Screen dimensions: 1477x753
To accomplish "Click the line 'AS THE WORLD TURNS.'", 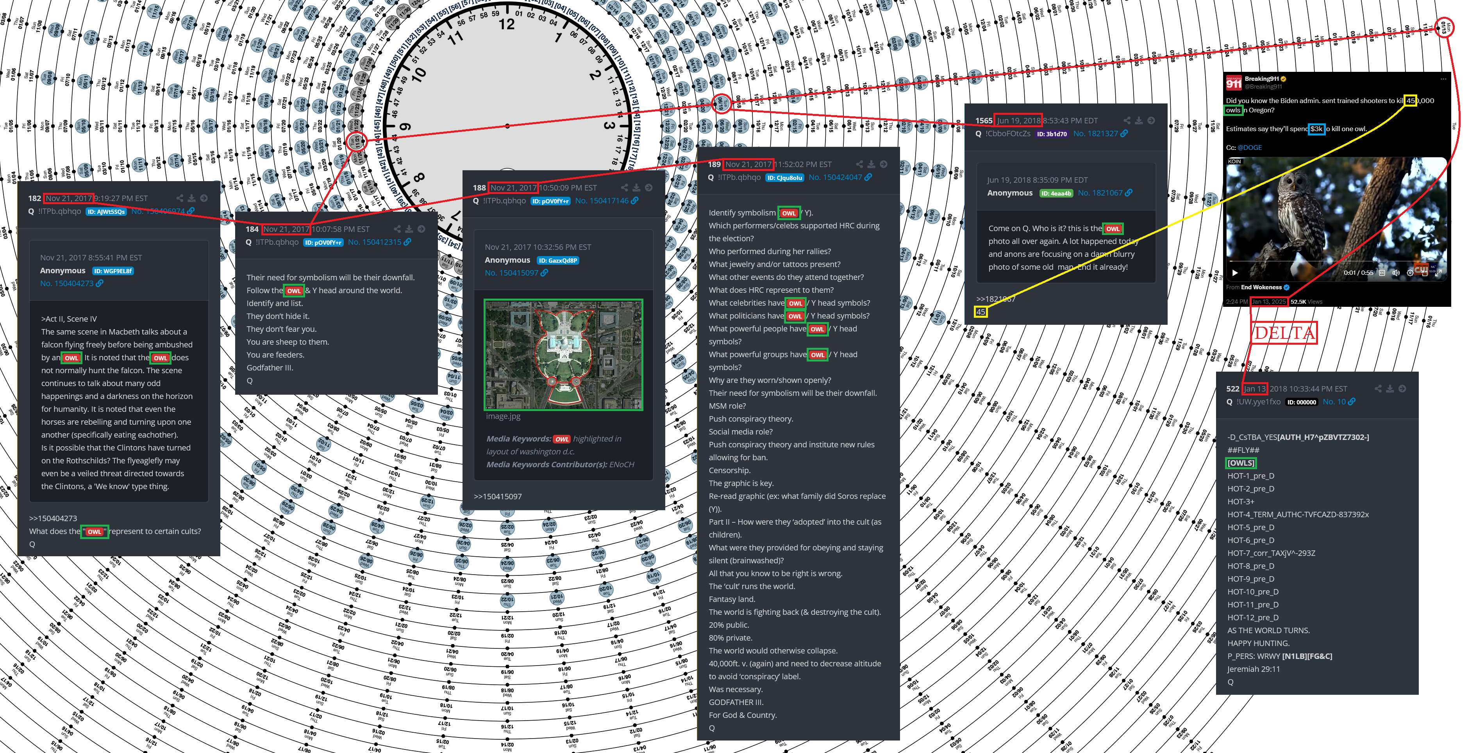I will (1268, 630).
